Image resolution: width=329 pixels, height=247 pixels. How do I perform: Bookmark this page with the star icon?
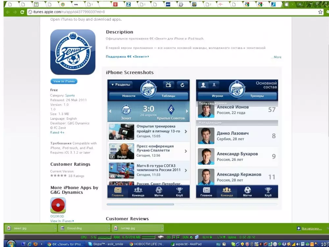tap(320, 12)
